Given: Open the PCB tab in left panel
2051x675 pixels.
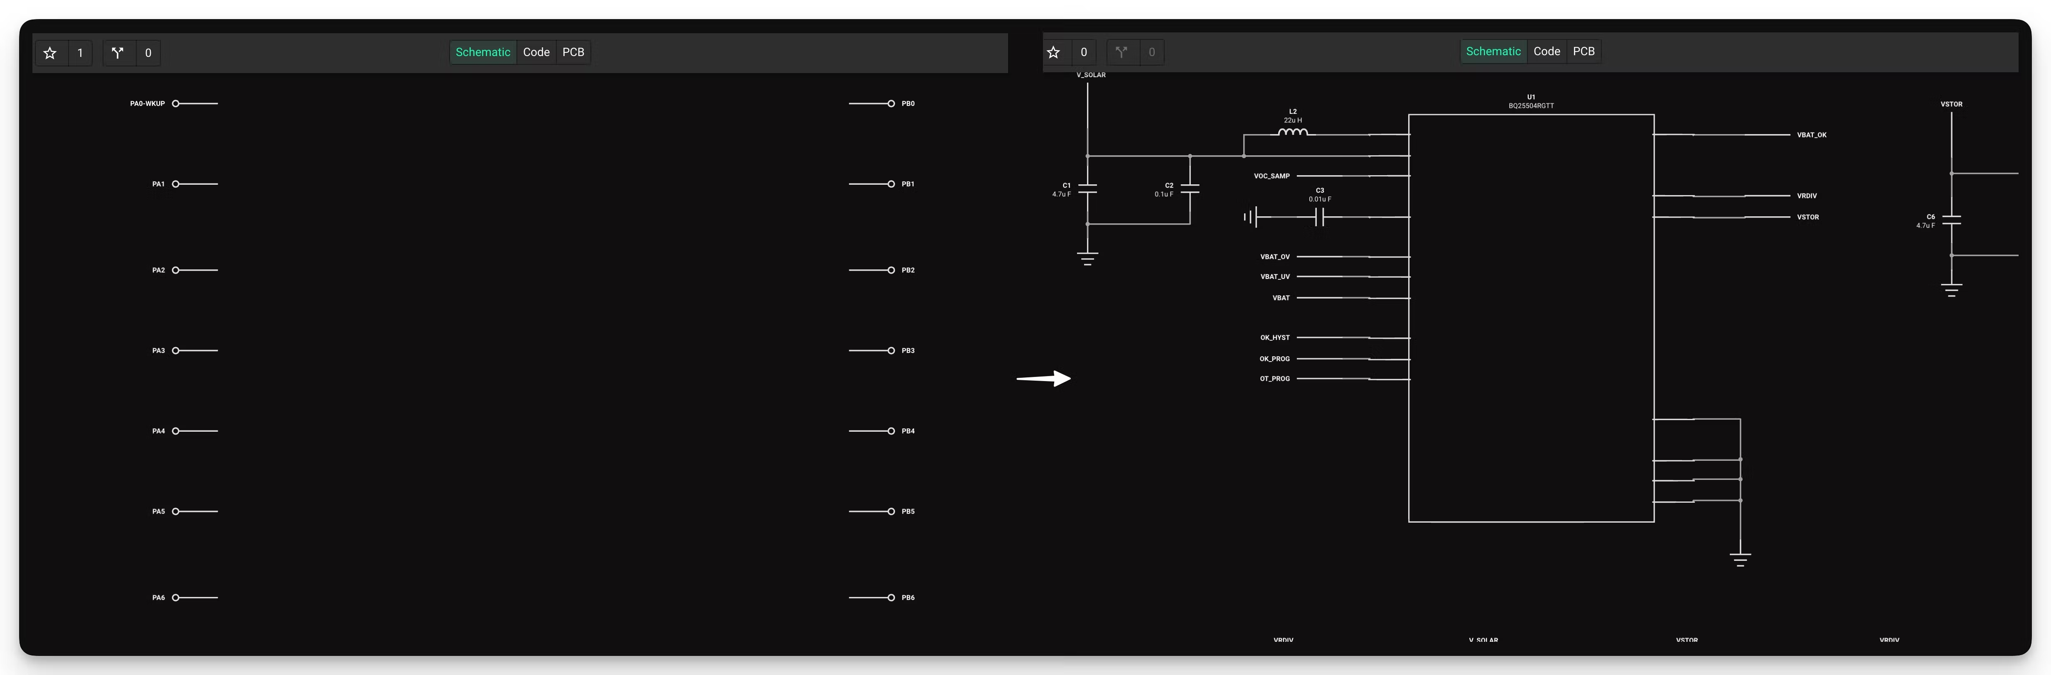Looking at the screenshot, I should (x=573, y=52).
